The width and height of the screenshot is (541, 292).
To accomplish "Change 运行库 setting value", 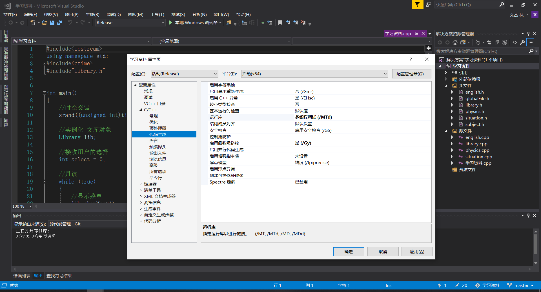I will tap(313, 117).
